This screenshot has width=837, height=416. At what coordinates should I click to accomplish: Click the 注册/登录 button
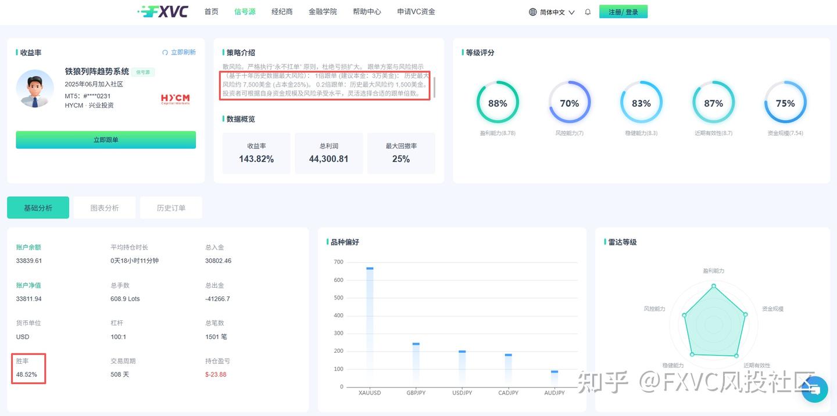(623, 11)
